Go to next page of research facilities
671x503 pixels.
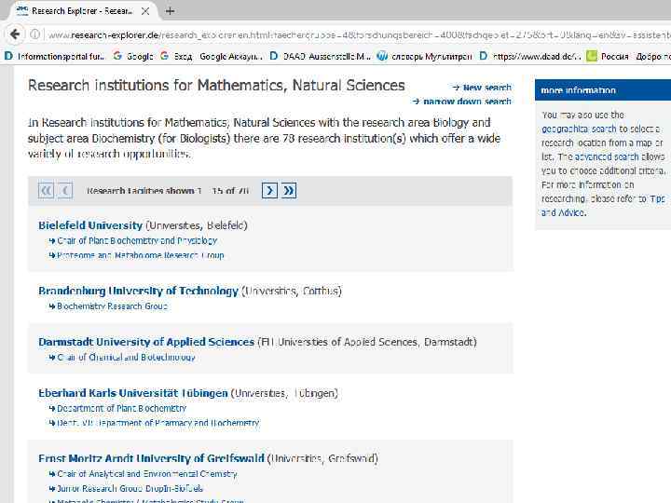(269, 190)
